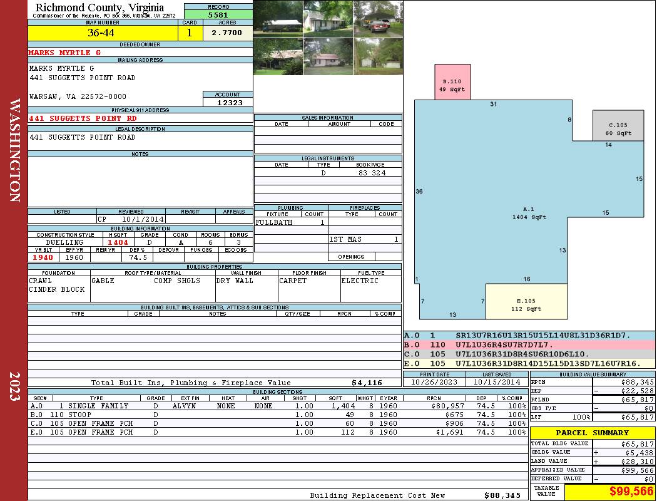The width and height of the screenshot is (657, 501).
Task: Click the deeded owner name in red
Action: (x=65, y=53)
